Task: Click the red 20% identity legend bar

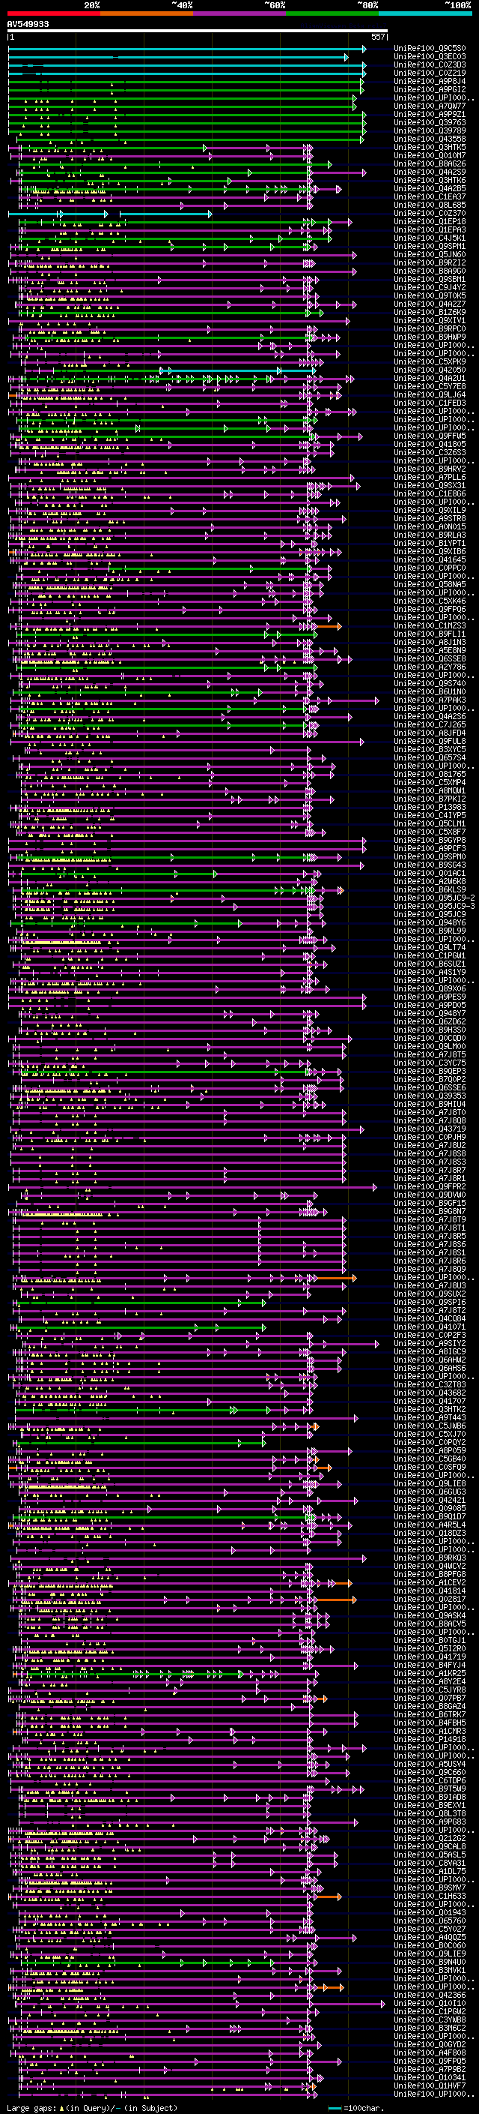Action: [53, 14]
